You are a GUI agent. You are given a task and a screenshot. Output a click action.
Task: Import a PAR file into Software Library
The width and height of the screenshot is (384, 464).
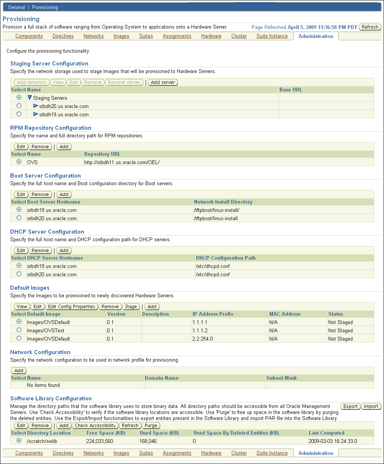coord(371,406)
